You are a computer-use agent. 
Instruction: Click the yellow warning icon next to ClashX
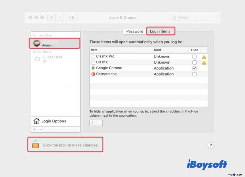[x=204, y=62]
